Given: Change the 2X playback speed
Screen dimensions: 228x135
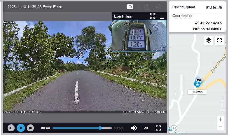Looking at the screenshot, I should (146, 128).
